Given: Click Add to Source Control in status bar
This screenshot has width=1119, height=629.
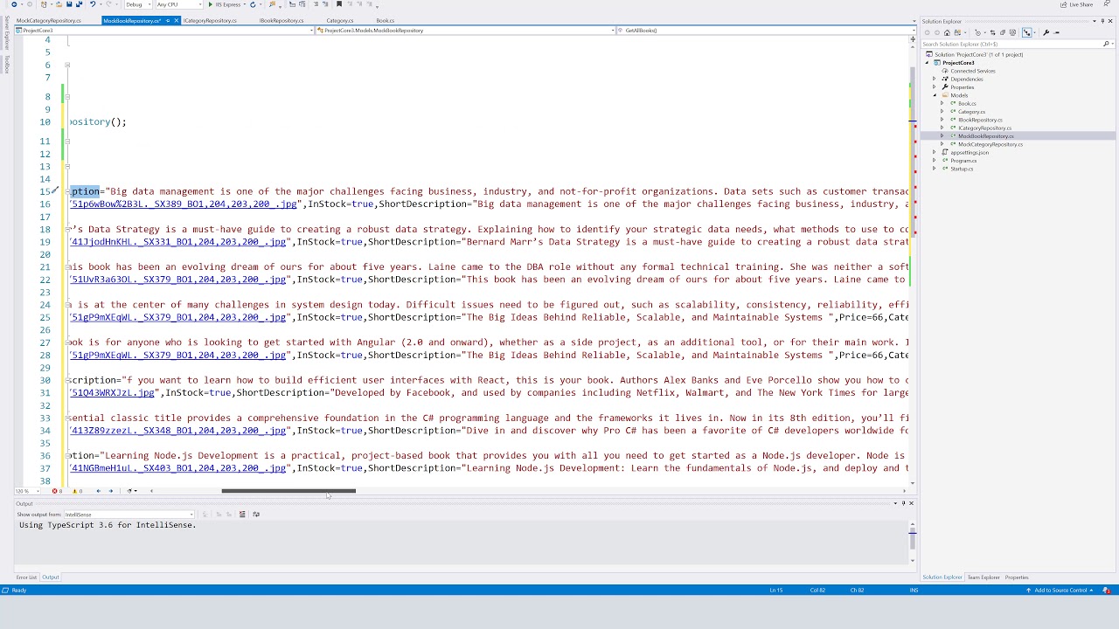Looking at the screenshot, I should coord(1060,591).
